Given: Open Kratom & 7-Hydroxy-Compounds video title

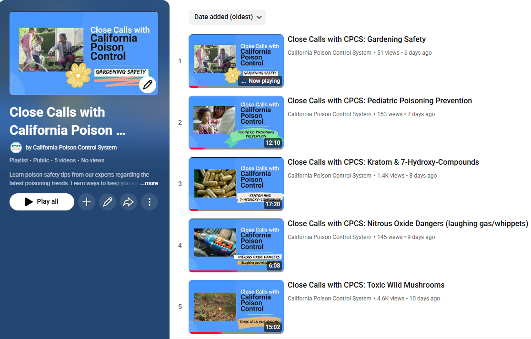Looking at the screenshot, I should (383, 162).
